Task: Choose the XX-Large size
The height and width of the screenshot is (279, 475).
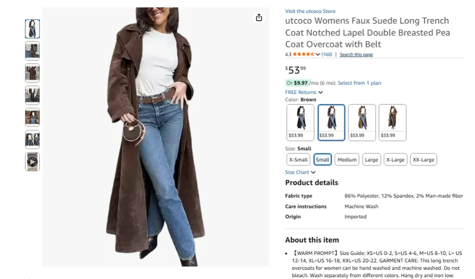Action: (x=423, y=159)
